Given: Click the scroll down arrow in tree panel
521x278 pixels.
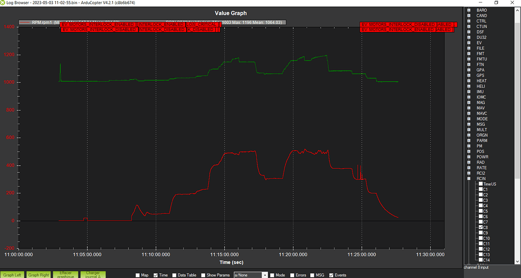Looking at the screenshot, I should click(x=517, y=261).
